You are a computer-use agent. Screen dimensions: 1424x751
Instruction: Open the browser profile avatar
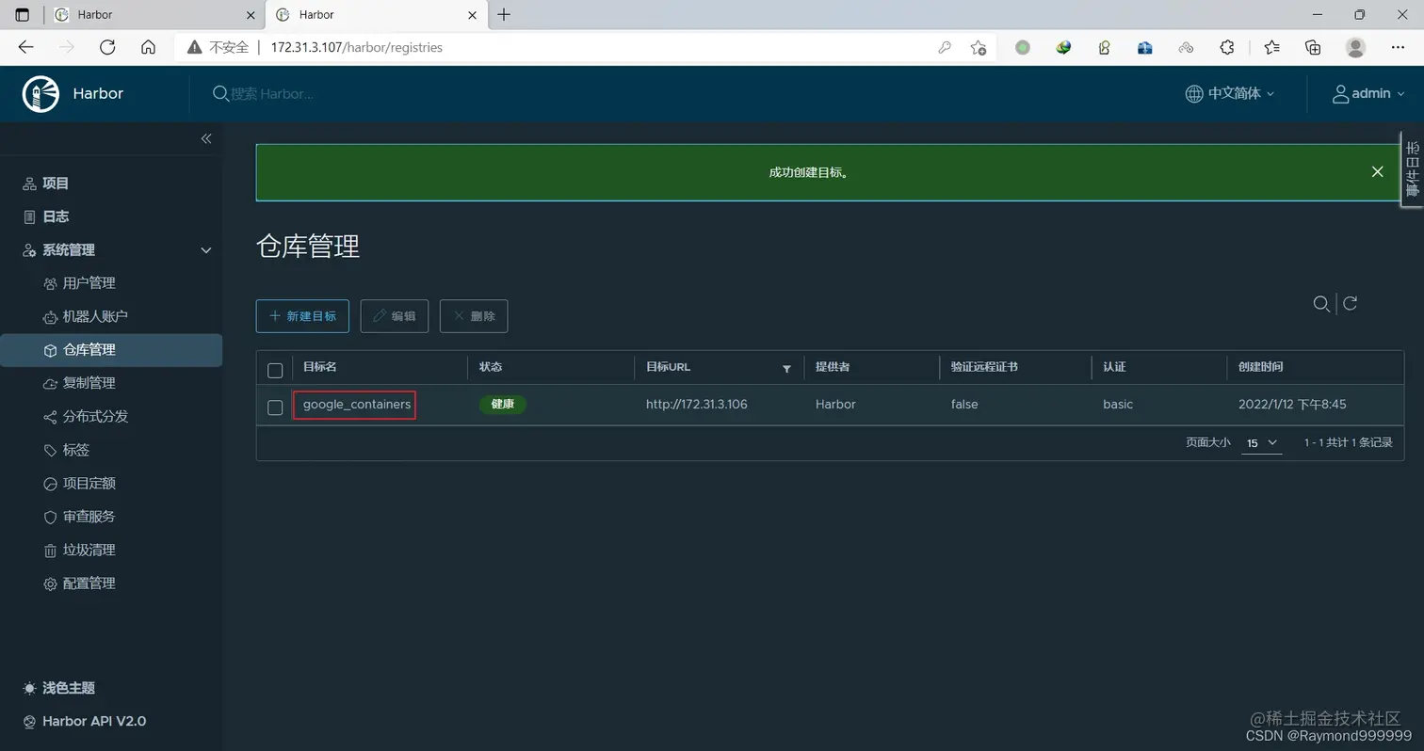tap(1355, 47)
